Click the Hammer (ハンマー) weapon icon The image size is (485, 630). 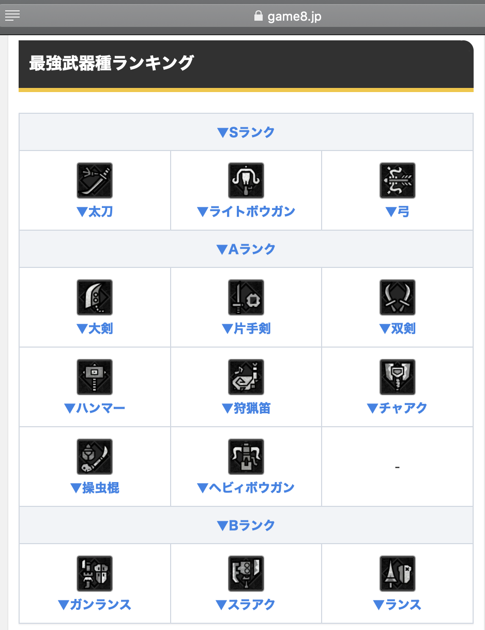(x=95, y=377)
